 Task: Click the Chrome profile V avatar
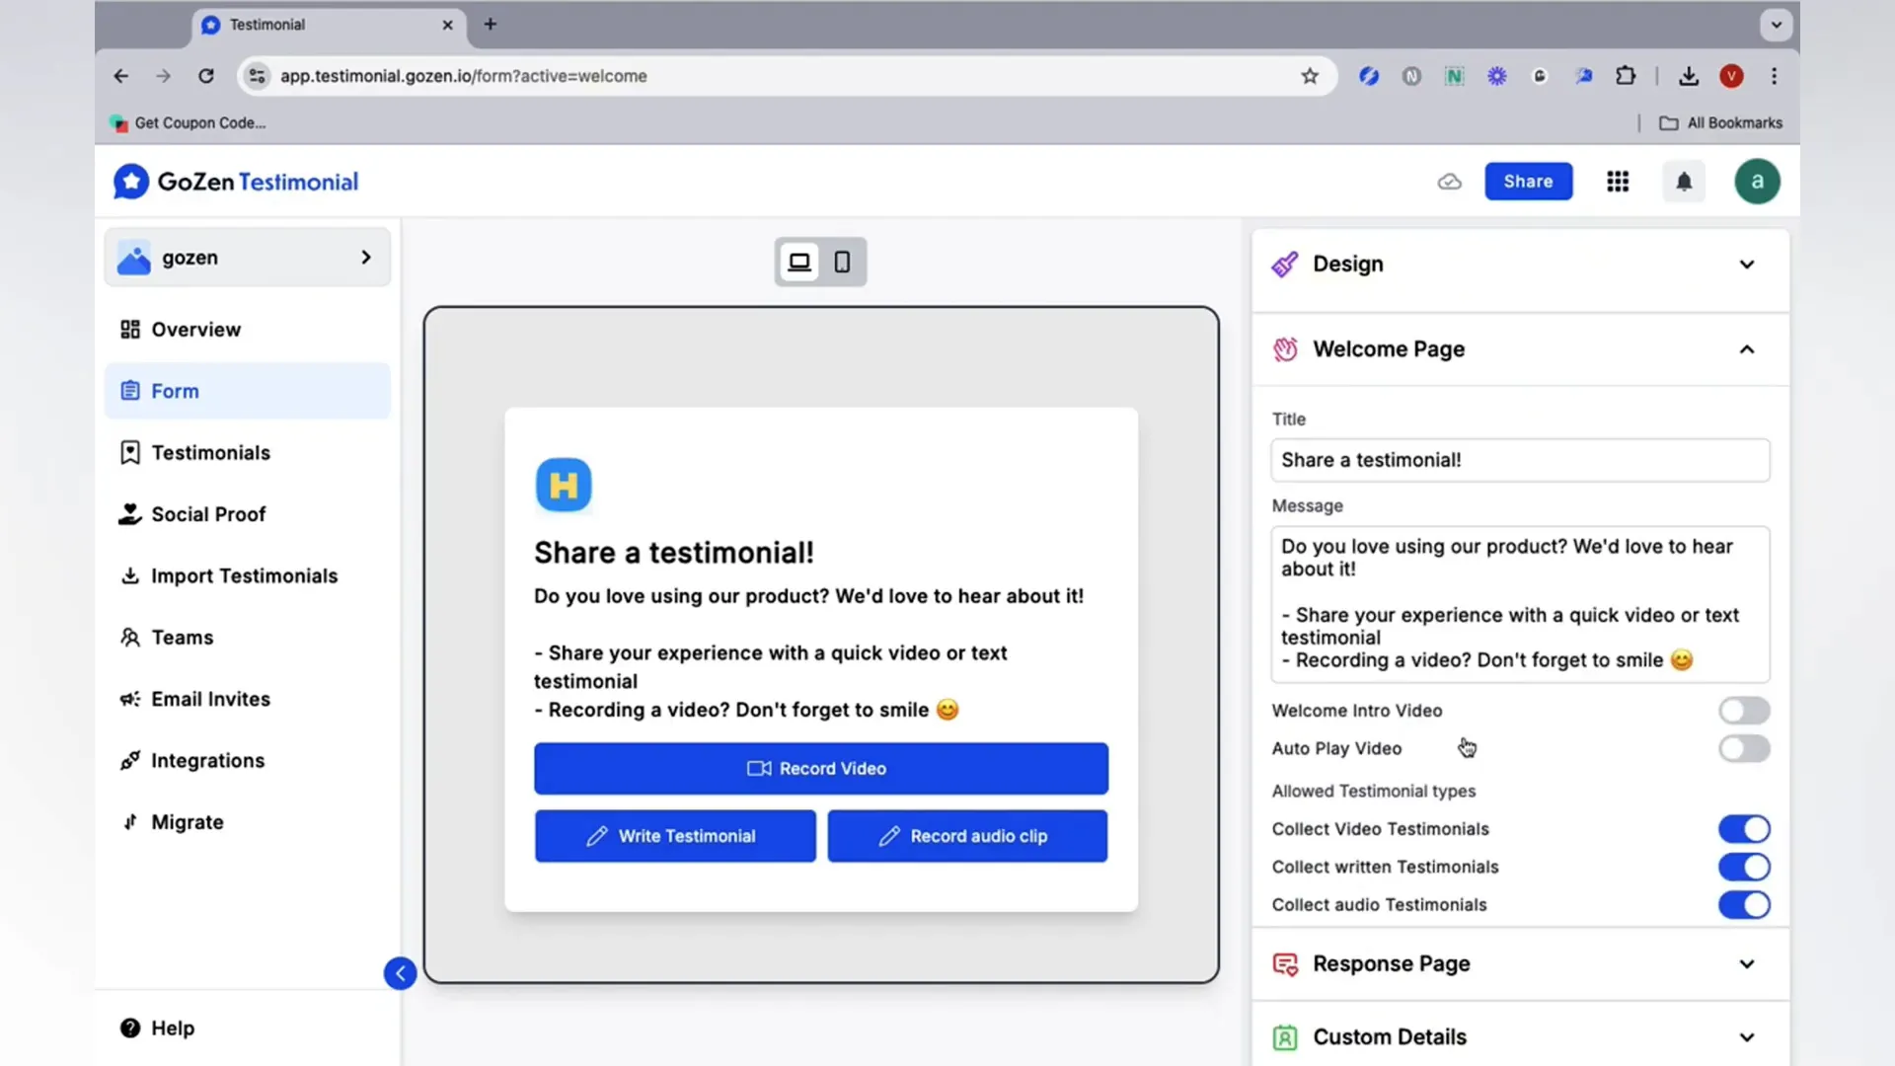coord(1731,76)
